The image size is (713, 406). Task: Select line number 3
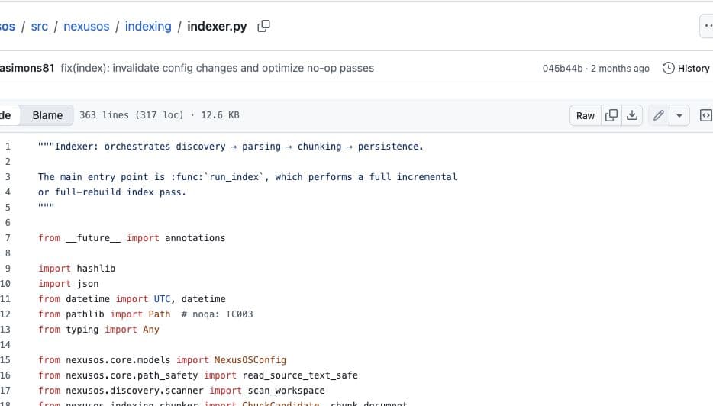point(8,177)
